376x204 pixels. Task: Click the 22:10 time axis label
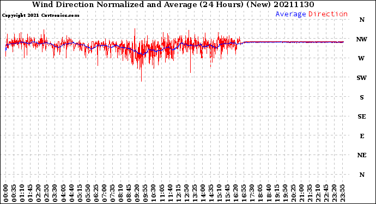[318, 193]
